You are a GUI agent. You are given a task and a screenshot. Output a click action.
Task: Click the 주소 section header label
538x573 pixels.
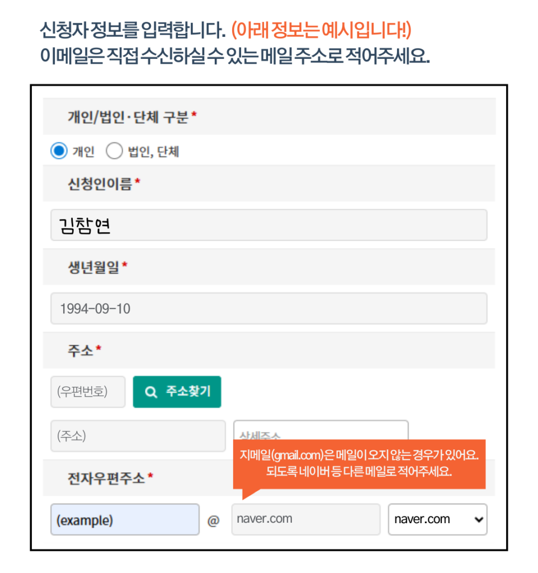coord(84,350)
